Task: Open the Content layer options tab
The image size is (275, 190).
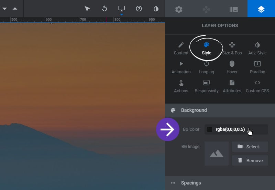Action: [181, 49]
